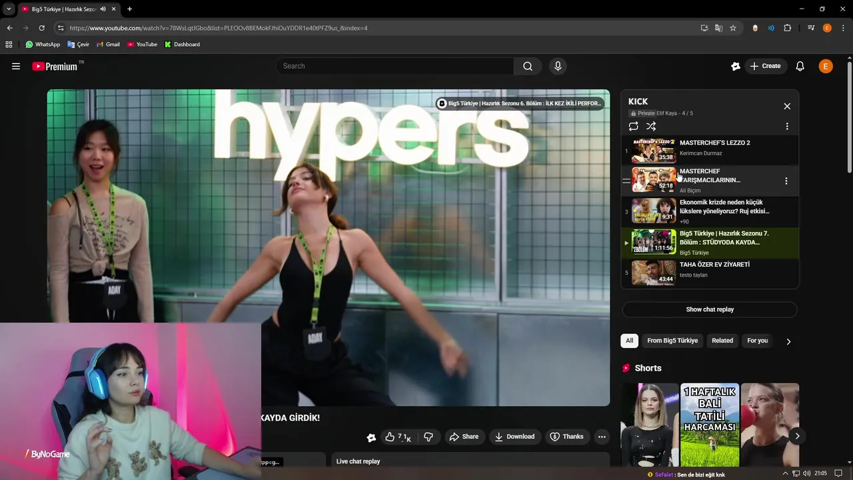Image resolution: width=853 pixels, height=480 pixels.
Task: Click the channel badge icon left of like
Action: coord(371,437)
